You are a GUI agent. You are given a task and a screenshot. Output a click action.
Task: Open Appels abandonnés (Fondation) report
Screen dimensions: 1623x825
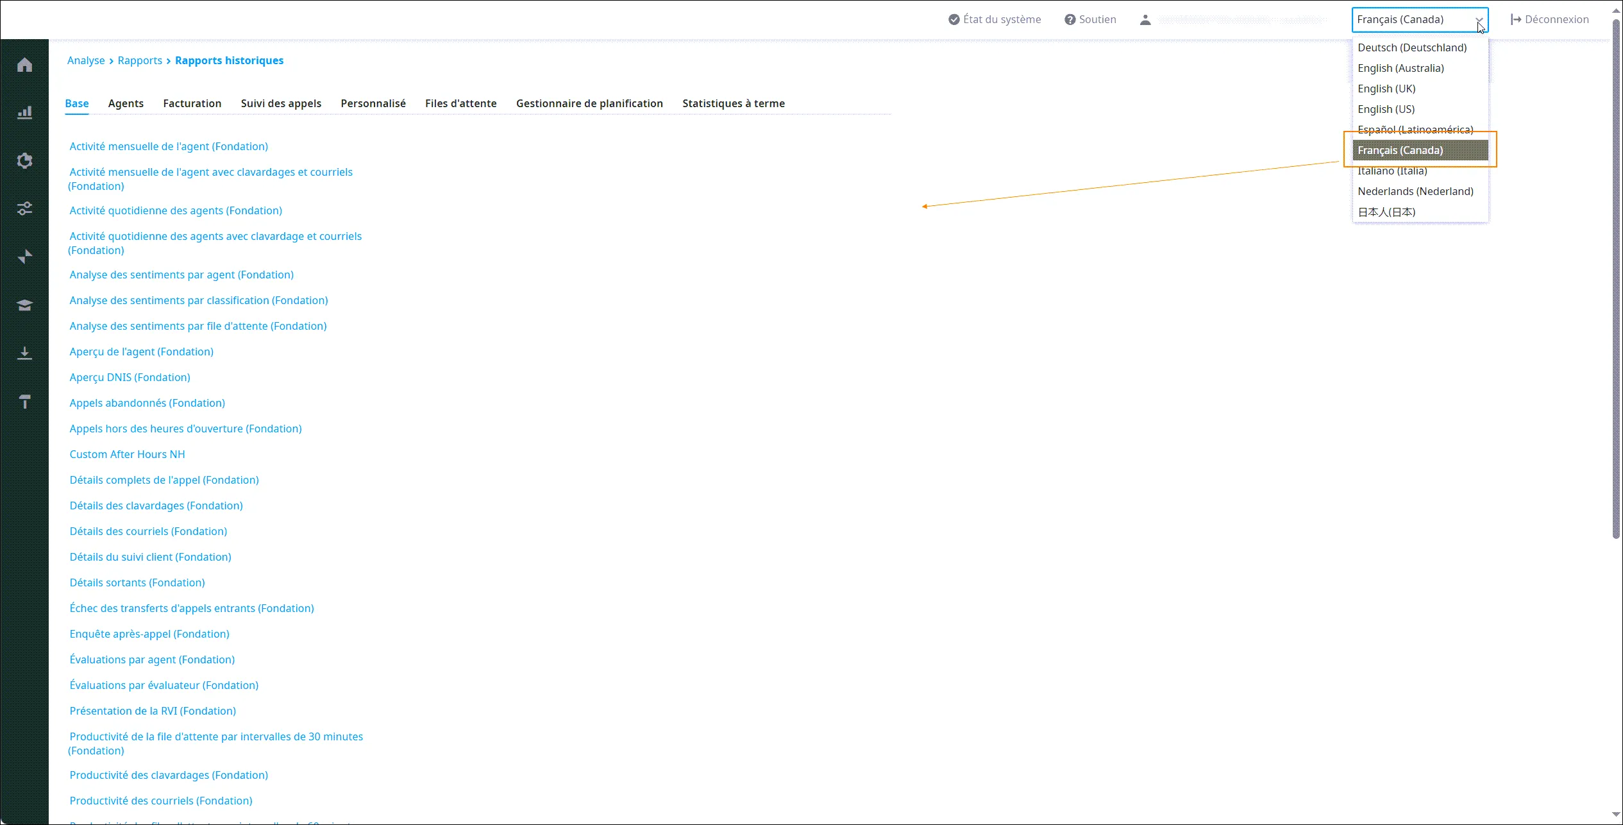[147, 403]
